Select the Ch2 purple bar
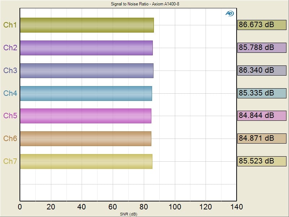The image size is (289, 217). pyautogui.click(x=86, y=48)
